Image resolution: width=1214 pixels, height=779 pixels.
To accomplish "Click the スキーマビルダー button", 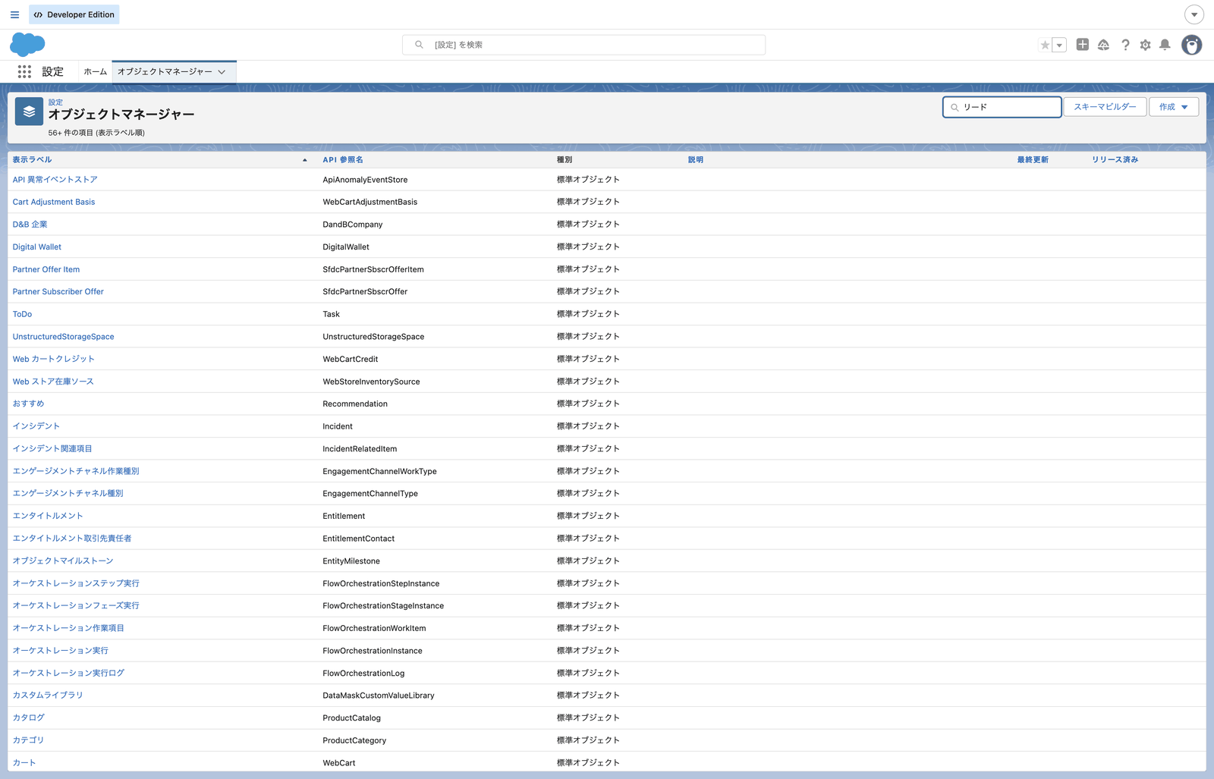I will 1105,107.
